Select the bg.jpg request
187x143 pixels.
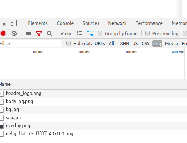tap(93, 110)
